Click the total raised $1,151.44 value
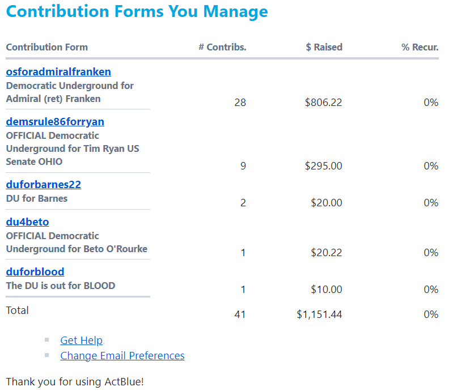The image size is (449, 391). pyautogui.click(x=319, y=314)
